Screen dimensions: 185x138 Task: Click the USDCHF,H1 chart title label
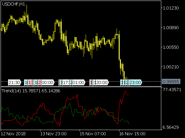click(x=14, y=4)
